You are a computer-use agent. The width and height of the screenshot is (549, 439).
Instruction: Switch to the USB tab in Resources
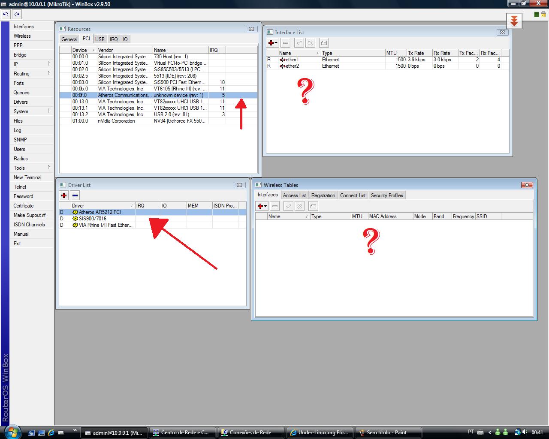(x=100, y=39)
